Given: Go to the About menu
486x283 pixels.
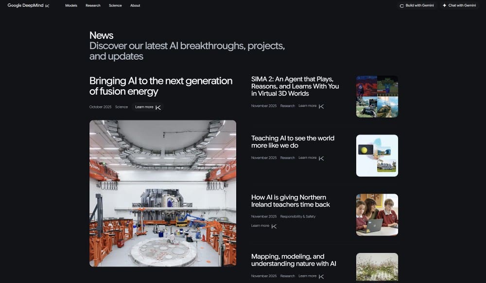Looking at the screenshot, I should (135, 5).
